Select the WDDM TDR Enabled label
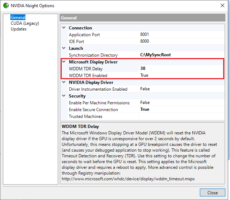The image size is (230, 200). [88, 76]
